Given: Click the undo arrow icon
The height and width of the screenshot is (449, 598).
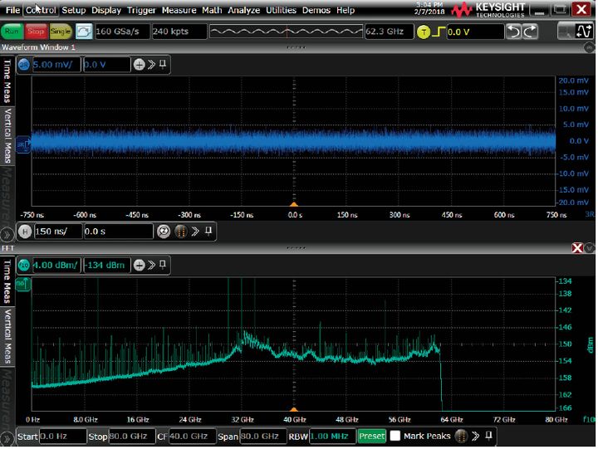Looking at the screenshot, I should 514,32.
